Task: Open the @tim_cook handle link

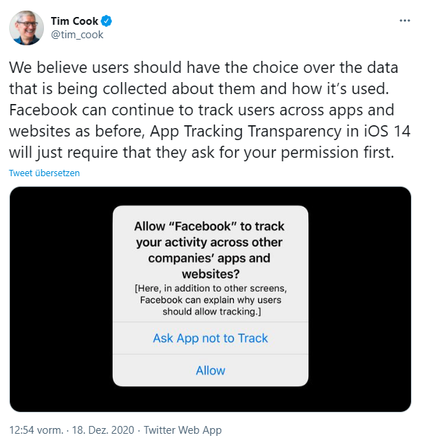Action: pos(77,34)
